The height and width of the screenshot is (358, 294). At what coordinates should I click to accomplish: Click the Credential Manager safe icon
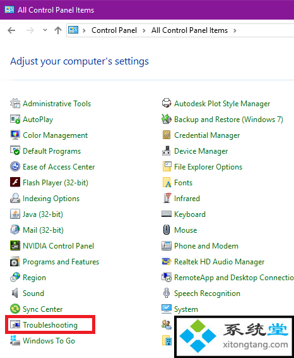tap(167, 135)
